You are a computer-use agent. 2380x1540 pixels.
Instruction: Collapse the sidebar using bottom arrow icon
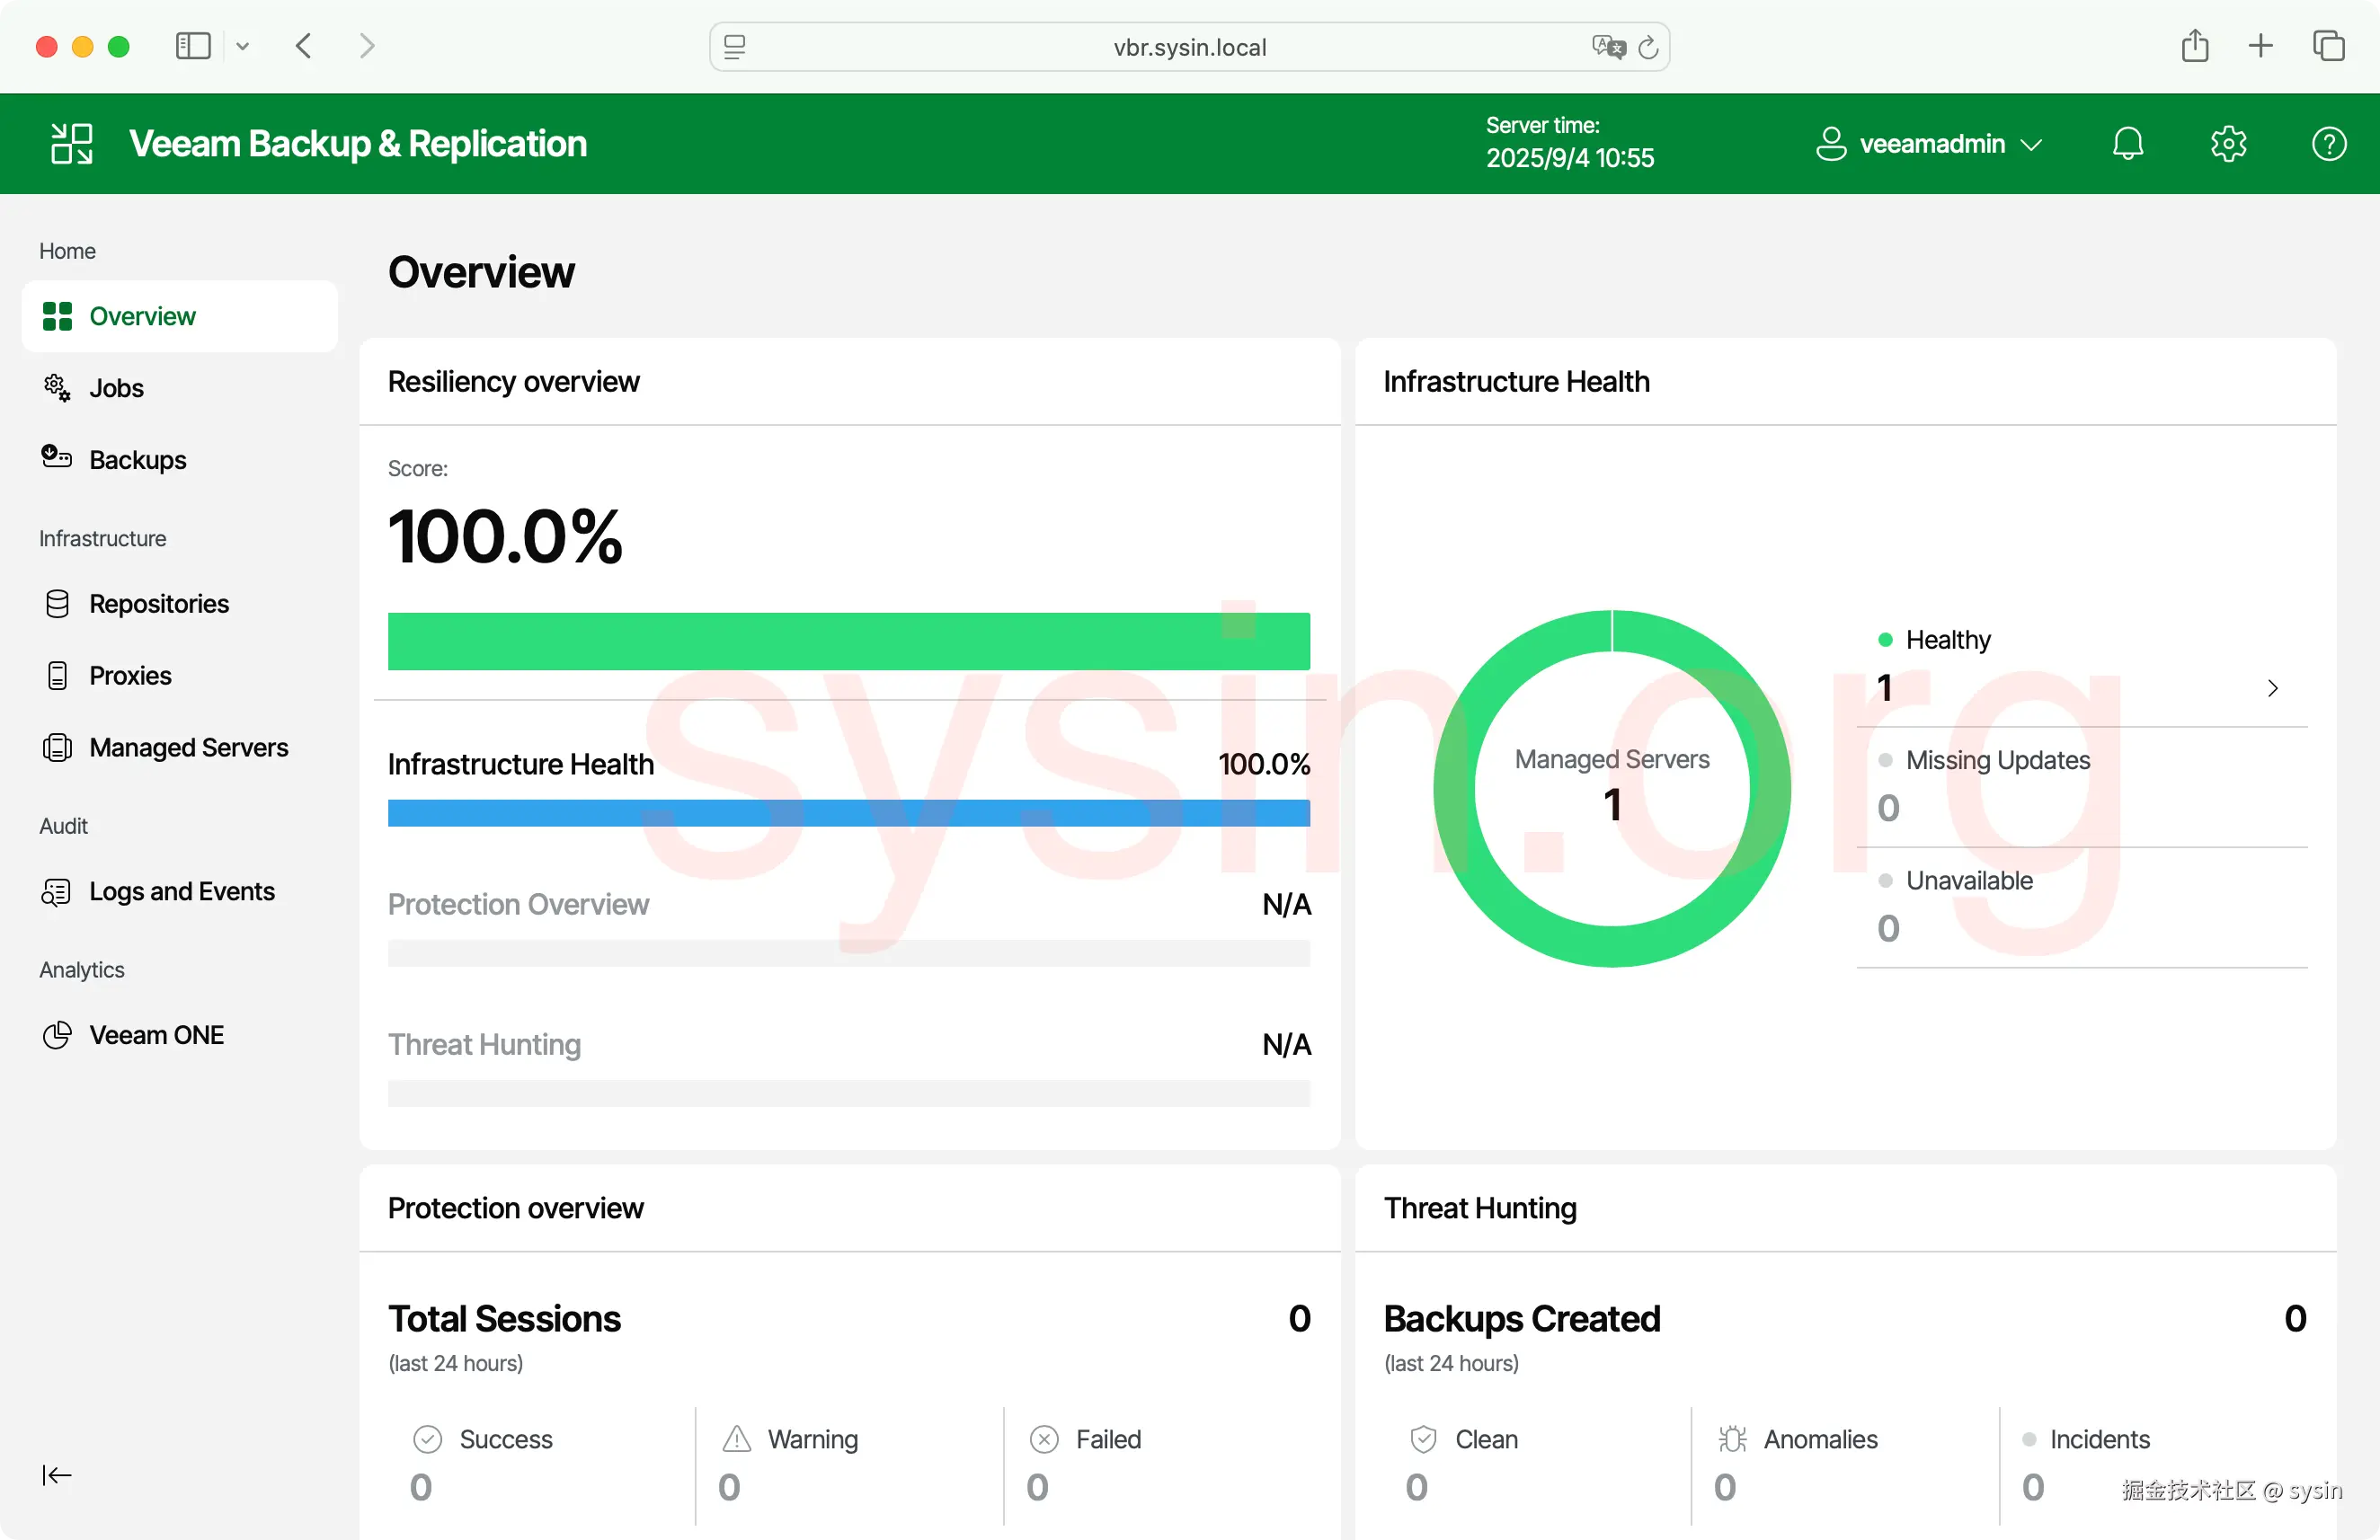[x=56, y=1474]
